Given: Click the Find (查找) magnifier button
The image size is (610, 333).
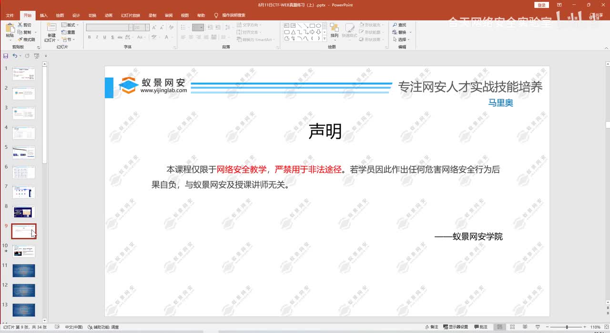Looking at the screenshot, I should [x=399, y=25].
